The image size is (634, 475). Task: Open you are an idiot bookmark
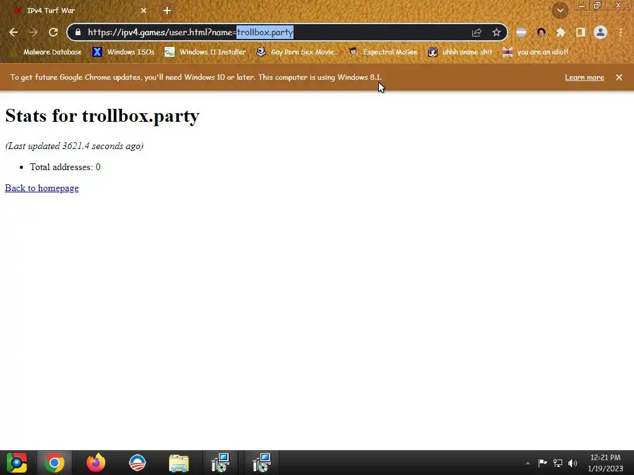pyautogui.click(x=536, y=52)
